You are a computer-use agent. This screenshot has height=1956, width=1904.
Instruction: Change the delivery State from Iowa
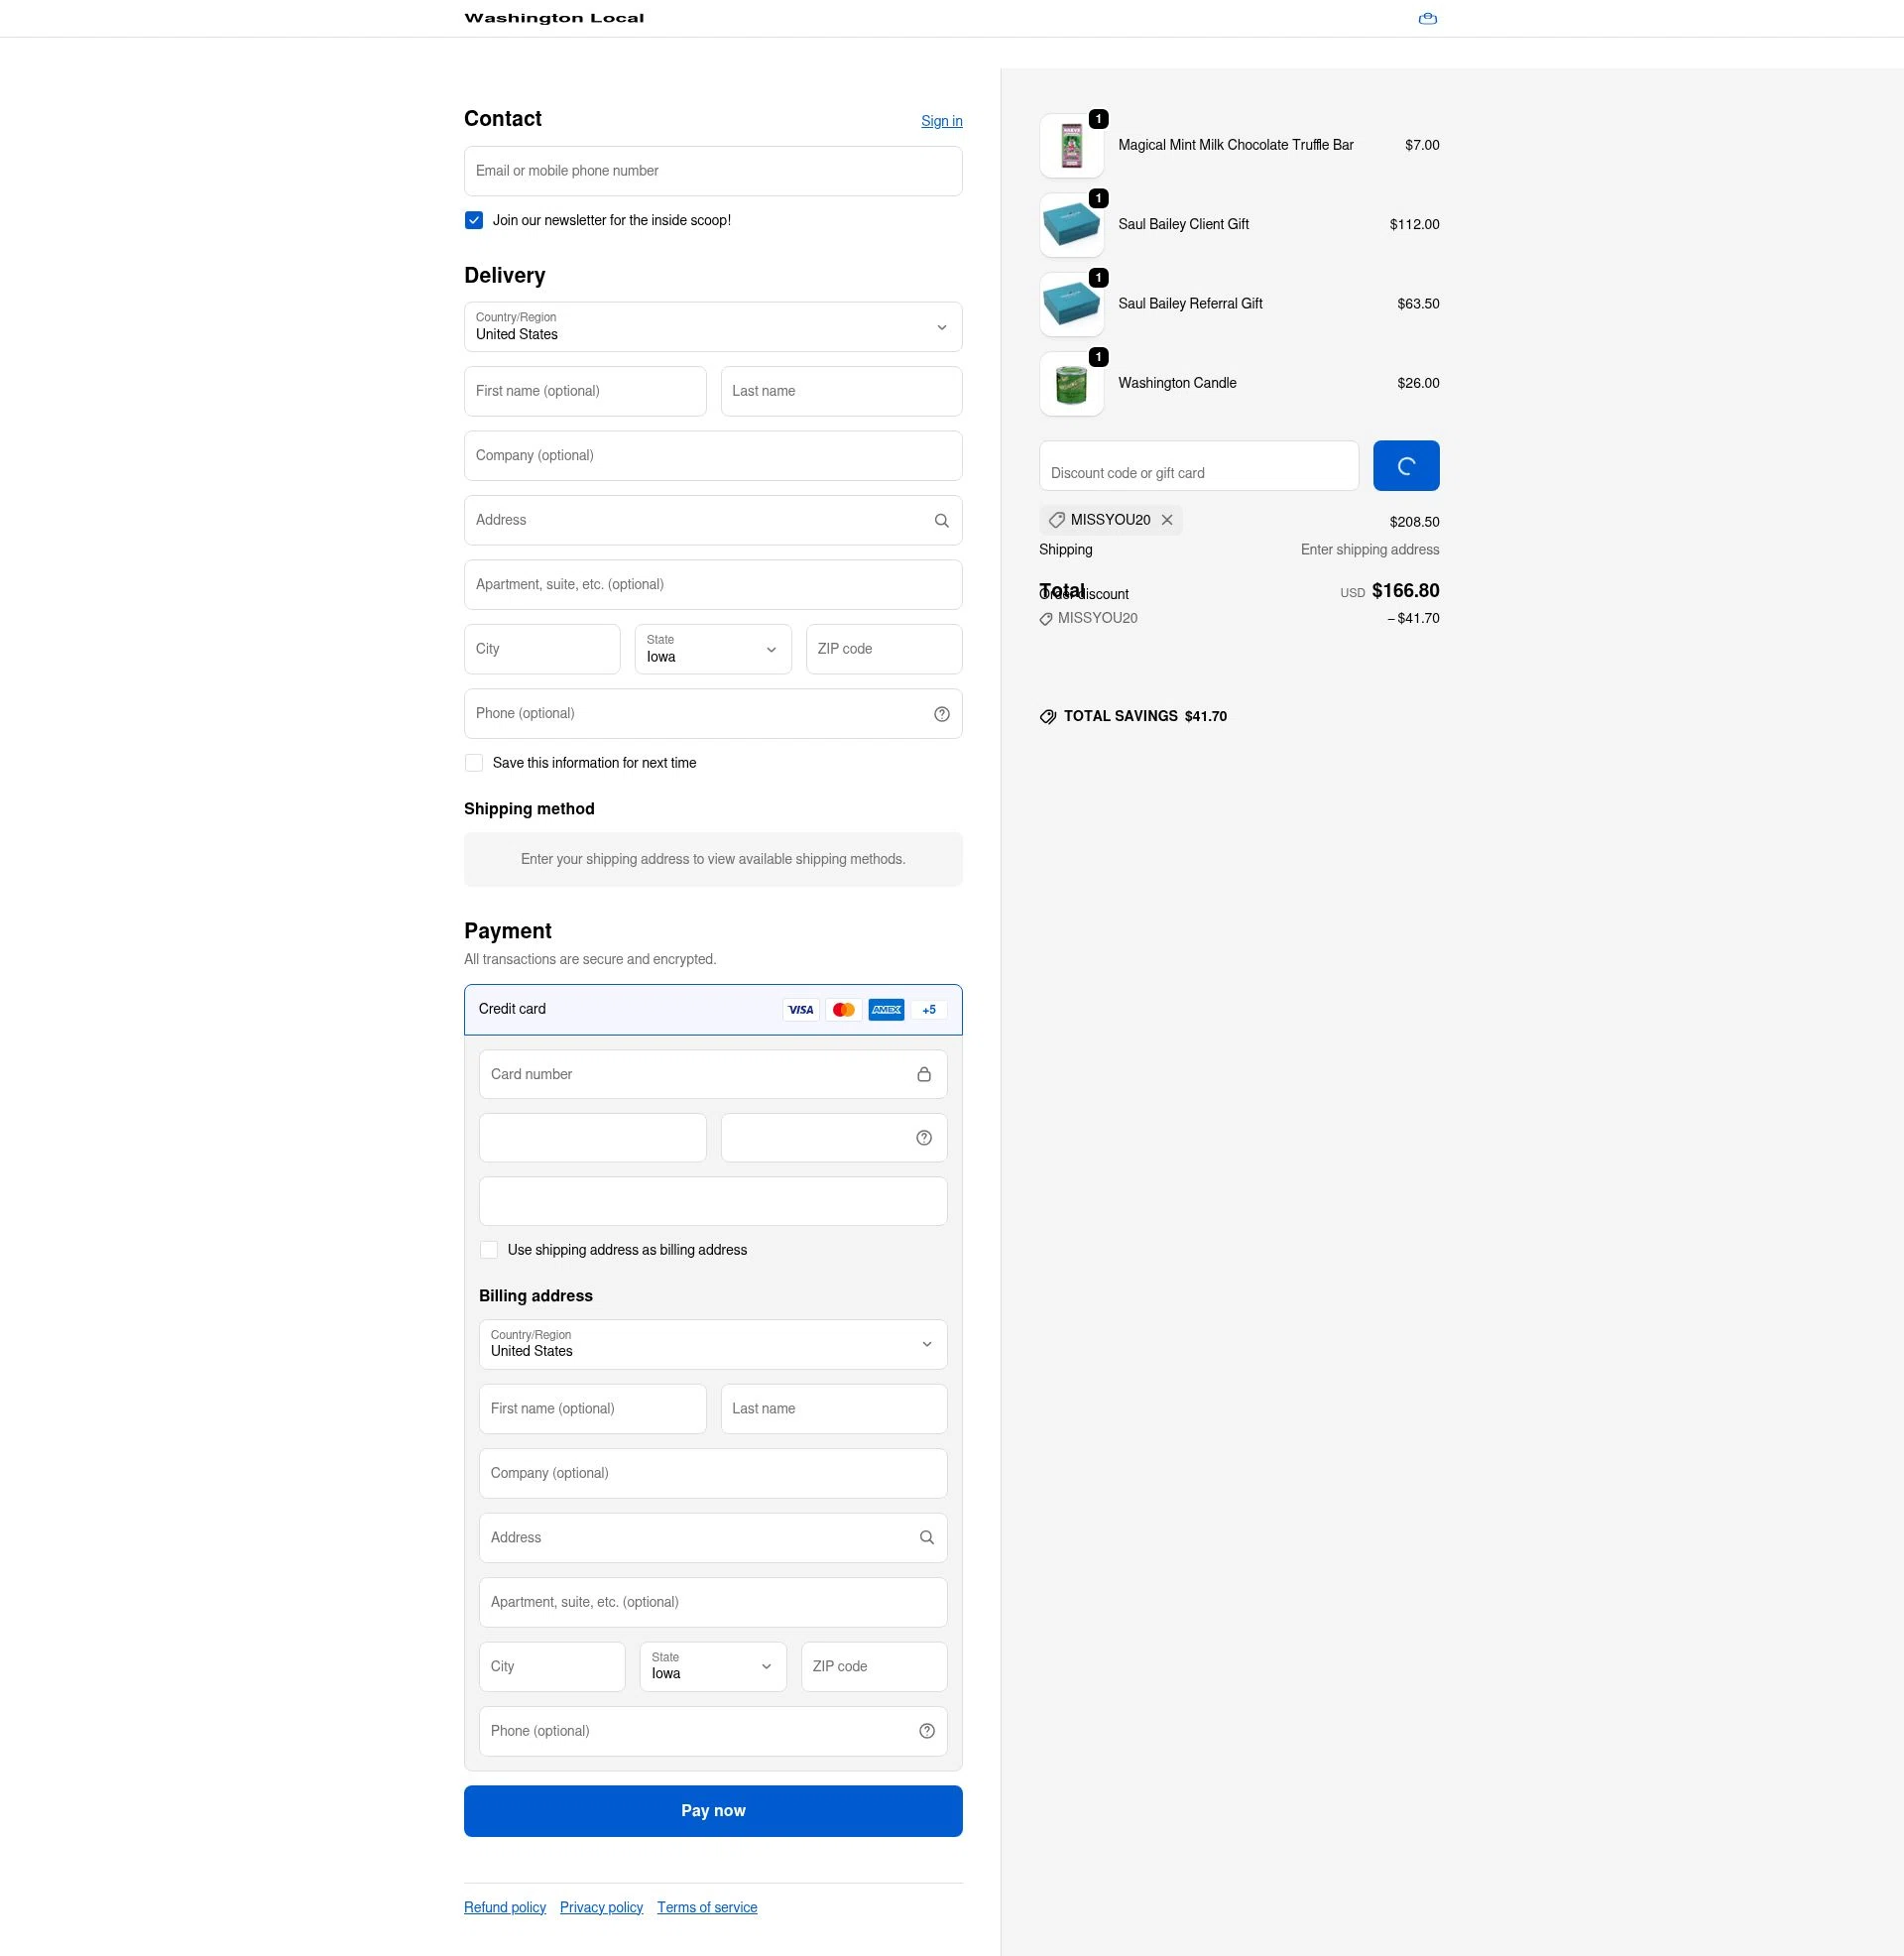click(712, 649)
